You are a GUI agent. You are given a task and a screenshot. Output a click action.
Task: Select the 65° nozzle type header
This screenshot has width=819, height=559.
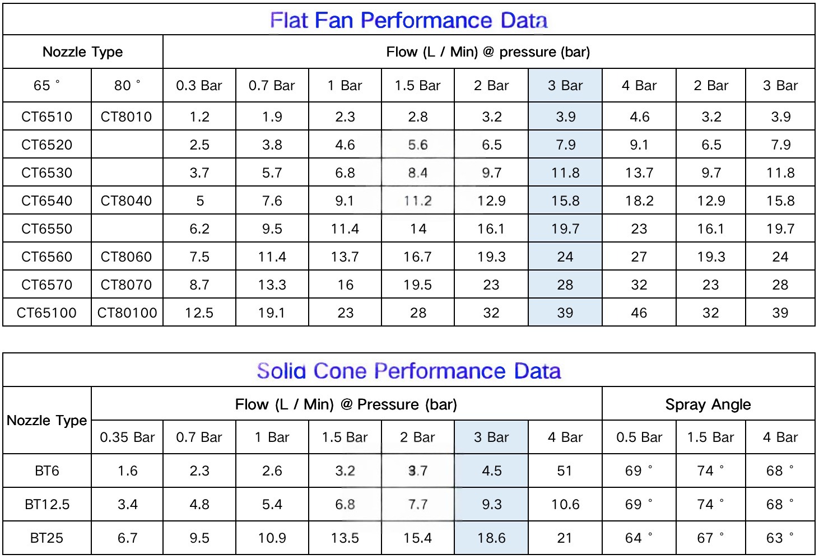point(47,85)
